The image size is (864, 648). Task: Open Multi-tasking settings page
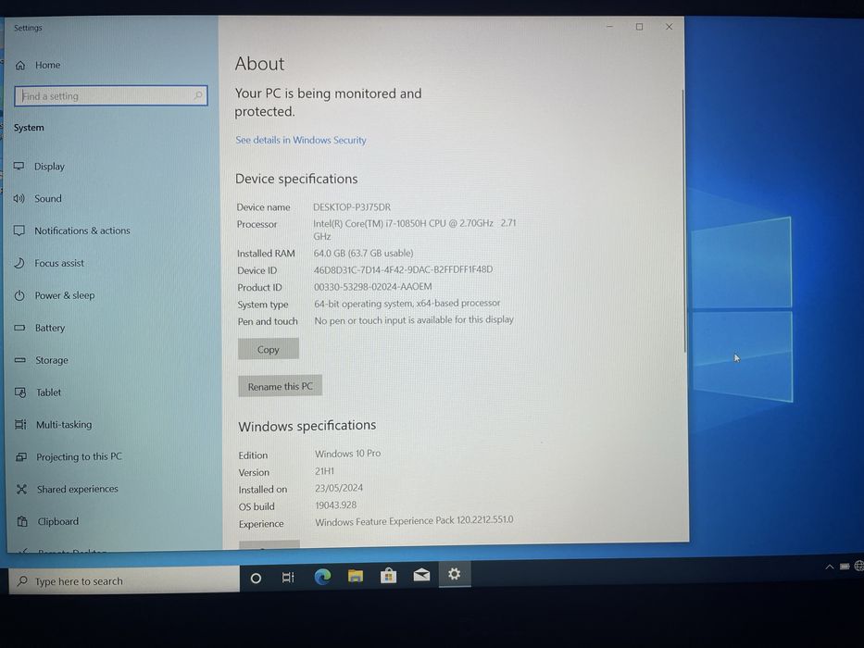coord(64,425)
